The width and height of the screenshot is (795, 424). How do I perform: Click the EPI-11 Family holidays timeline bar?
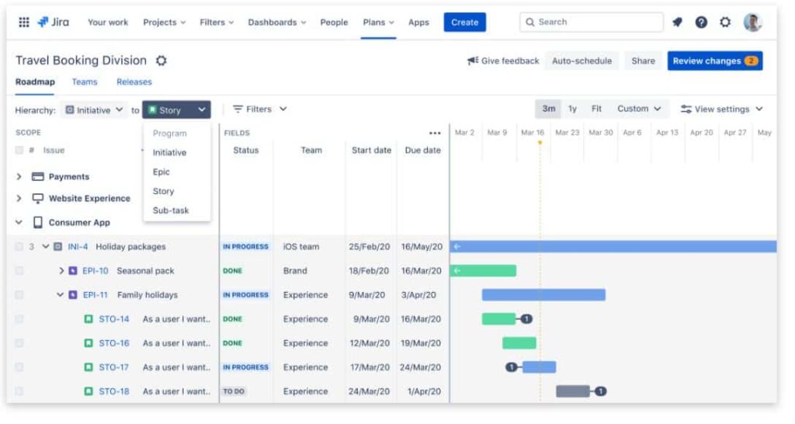pos(543,294)
